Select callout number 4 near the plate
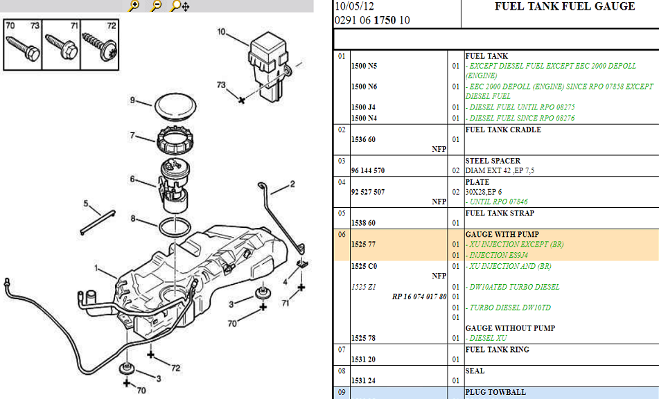This screenshot has height=399, width=659. pyautogui.click(x=285, y=282)
